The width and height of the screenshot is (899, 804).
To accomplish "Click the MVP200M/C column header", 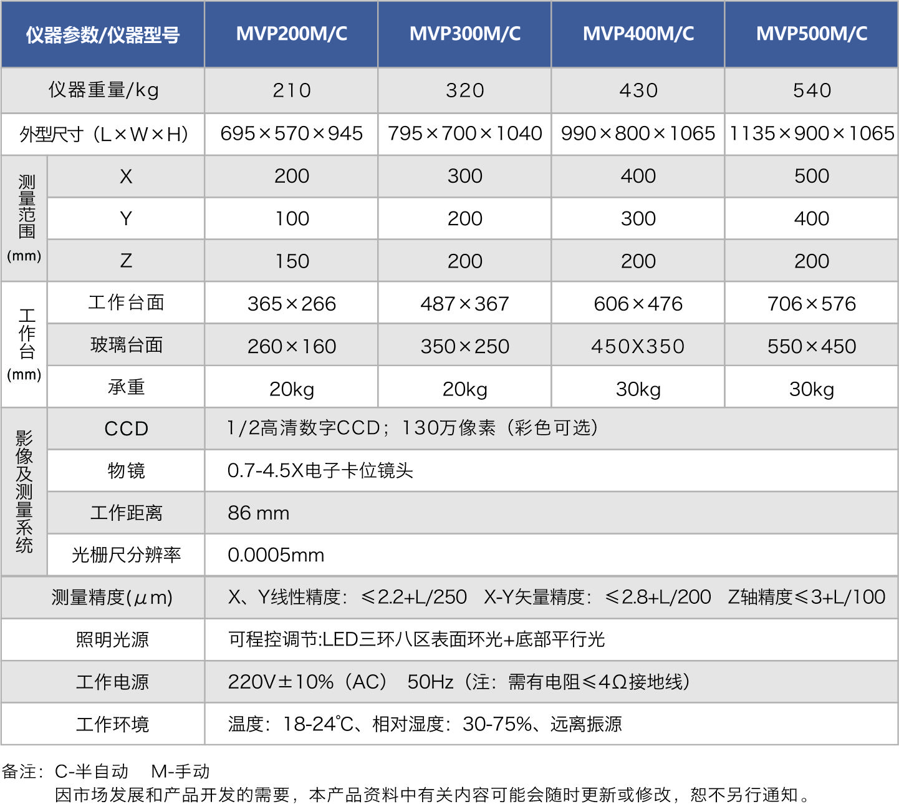I will (x=291, y=34).
